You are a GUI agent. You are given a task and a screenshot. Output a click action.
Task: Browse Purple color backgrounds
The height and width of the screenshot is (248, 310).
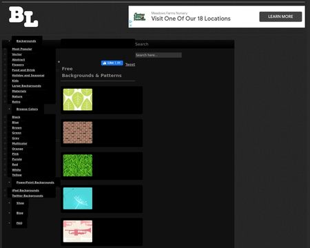17,159
